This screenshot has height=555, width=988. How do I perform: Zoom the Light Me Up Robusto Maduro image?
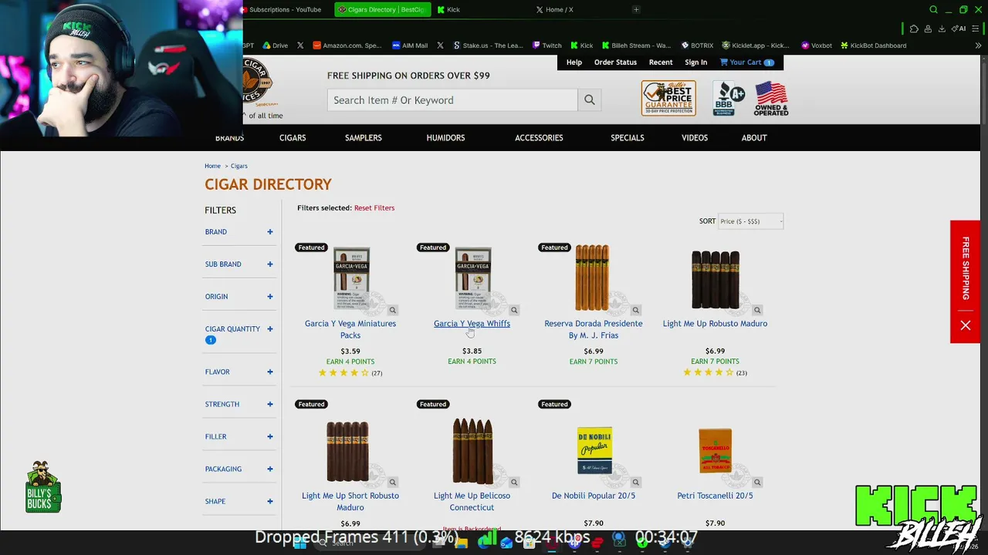(x=757, y=310)
